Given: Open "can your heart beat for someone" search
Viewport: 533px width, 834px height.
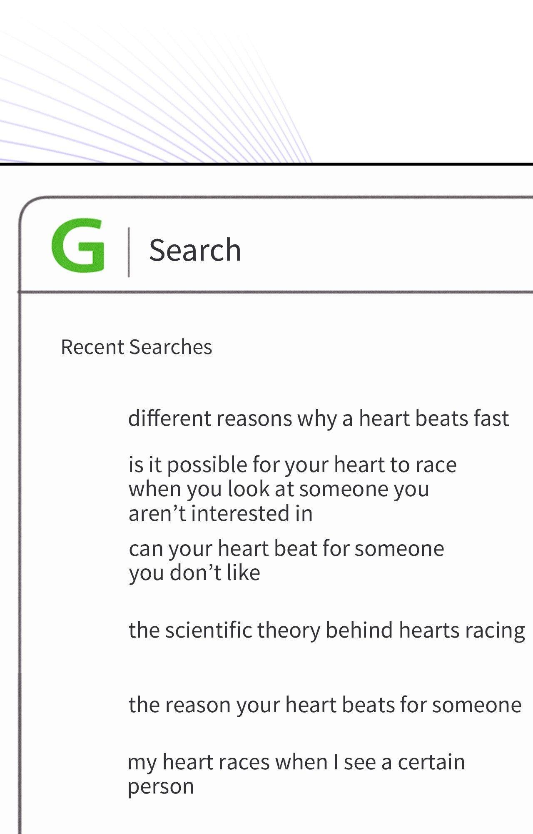Looking at the screenshot, I should click(x=286, y=549).
